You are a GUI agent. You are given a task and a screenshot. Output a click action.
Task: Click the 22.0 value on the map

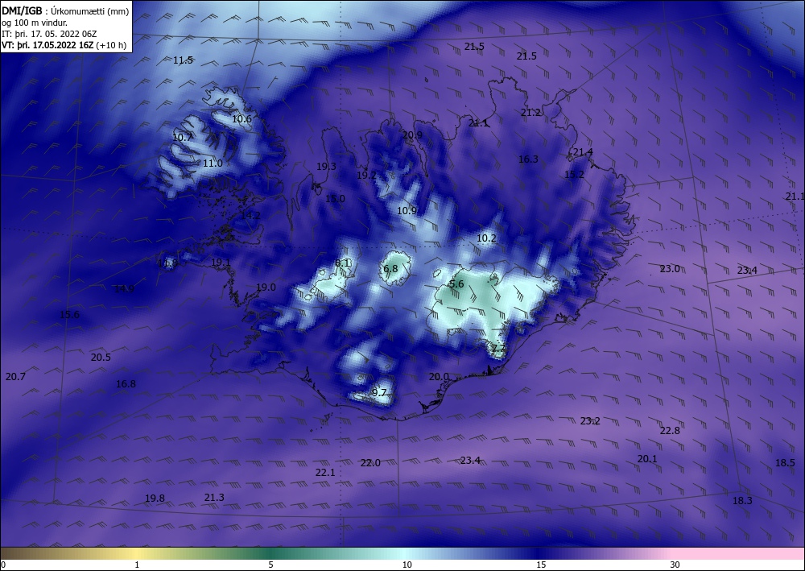(370, 464)
